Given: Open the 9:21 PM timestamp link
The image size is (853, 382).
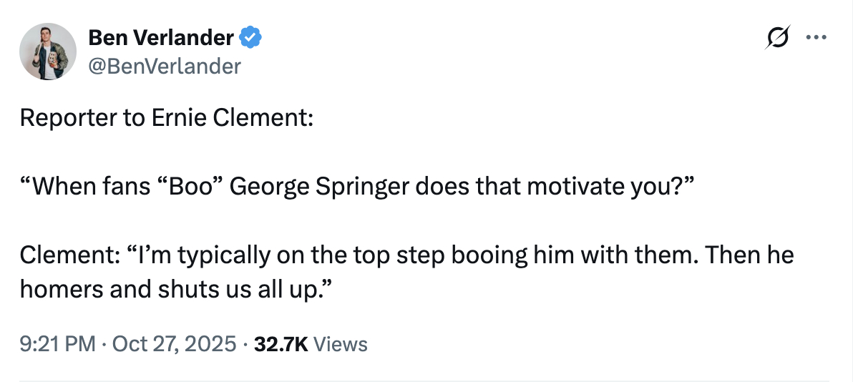Looking at the screenshot, I should click(x=57, y=344).
